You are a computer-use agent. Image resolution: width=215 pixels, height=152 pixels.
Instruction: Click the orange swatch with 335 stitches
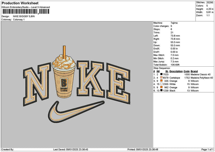tap(161, 81)
